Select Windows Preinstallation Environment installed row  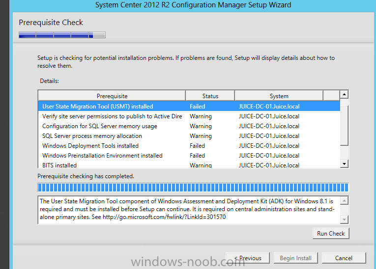point(189,156)
